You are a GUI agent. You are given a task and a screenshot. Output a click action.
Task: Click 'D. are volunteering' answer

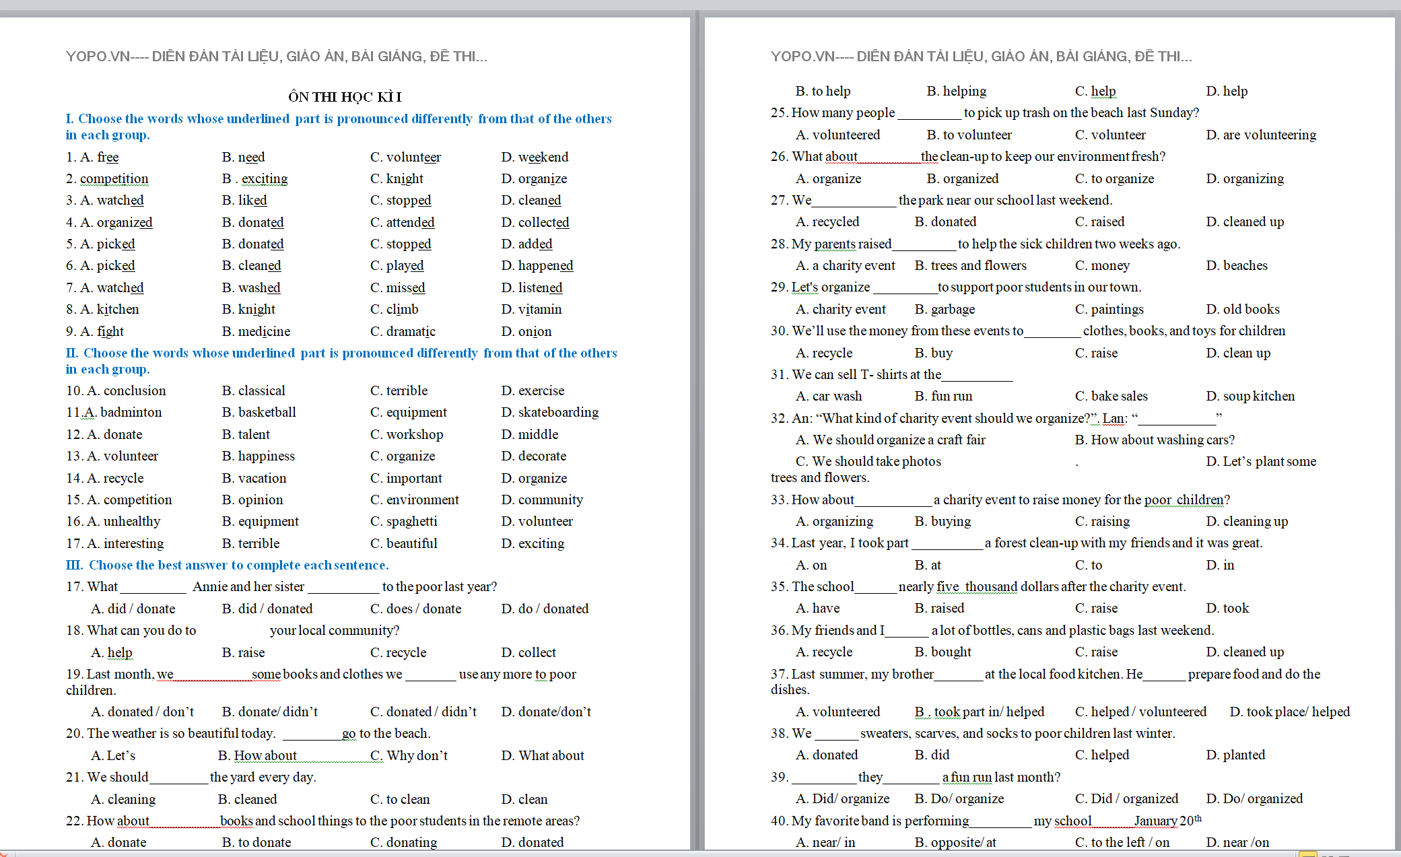pyautogui.click(x=1260, y=135)
